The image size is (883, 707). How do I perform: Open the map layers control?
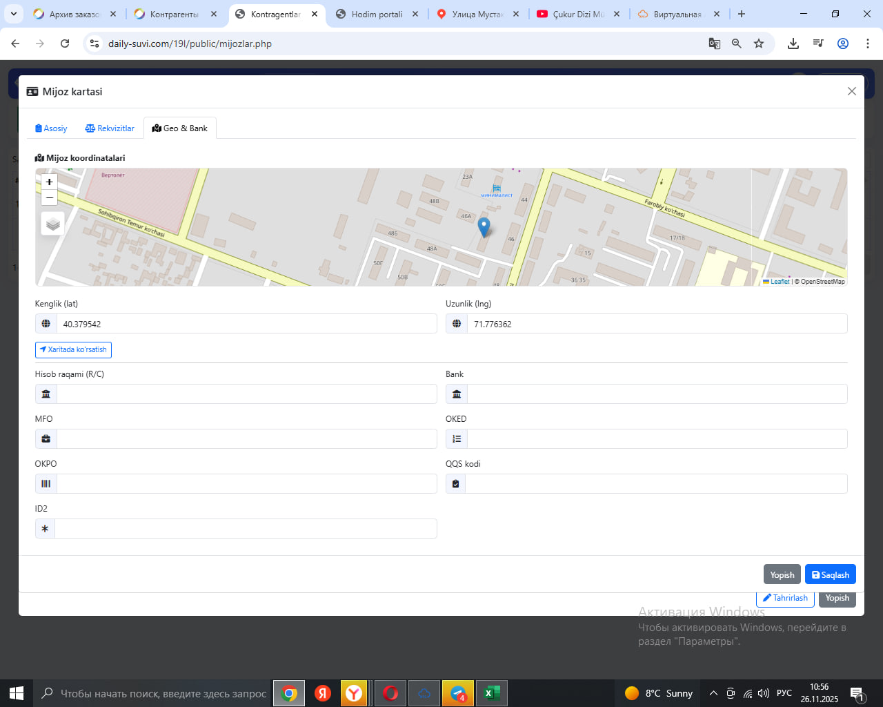point(52,224)
